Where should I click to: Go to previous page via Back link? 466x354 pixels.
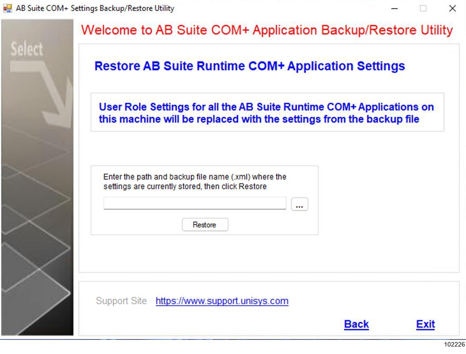click(x=356, y=324)
